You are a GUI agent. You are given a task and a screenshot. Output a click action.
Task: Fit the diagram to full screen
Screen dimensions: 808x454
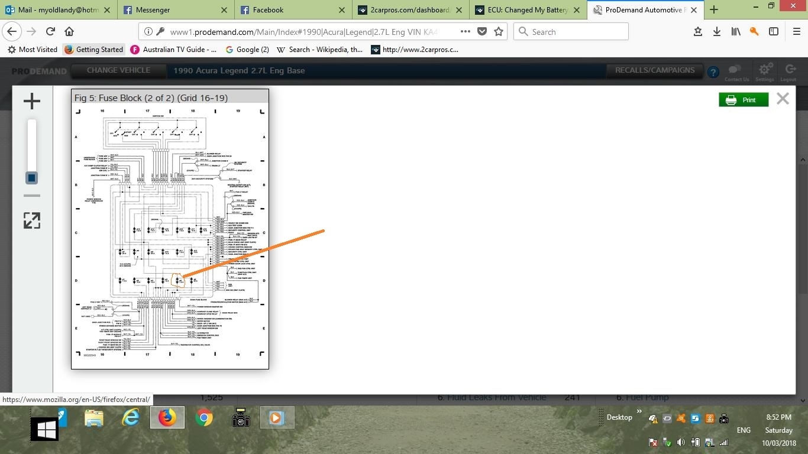32,220
